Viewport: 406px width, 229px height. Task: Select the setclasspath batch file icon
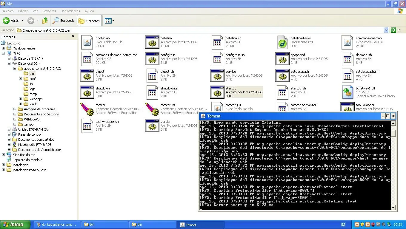(x=282, y=76)
